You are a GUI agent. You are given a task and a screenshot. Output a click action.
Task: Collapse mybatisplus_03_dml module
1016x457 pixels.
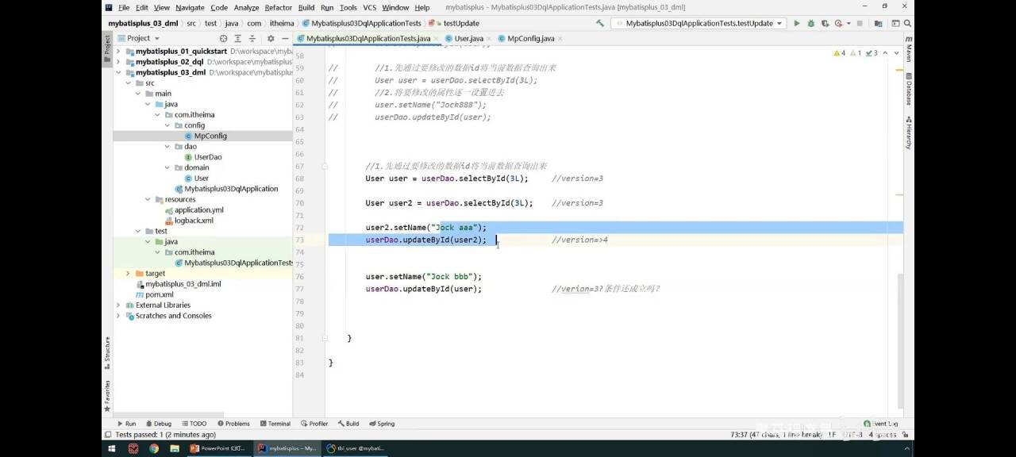click(118, 72)
